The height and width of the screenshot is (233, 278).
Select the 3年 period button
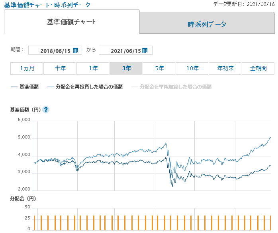point(126,68)
